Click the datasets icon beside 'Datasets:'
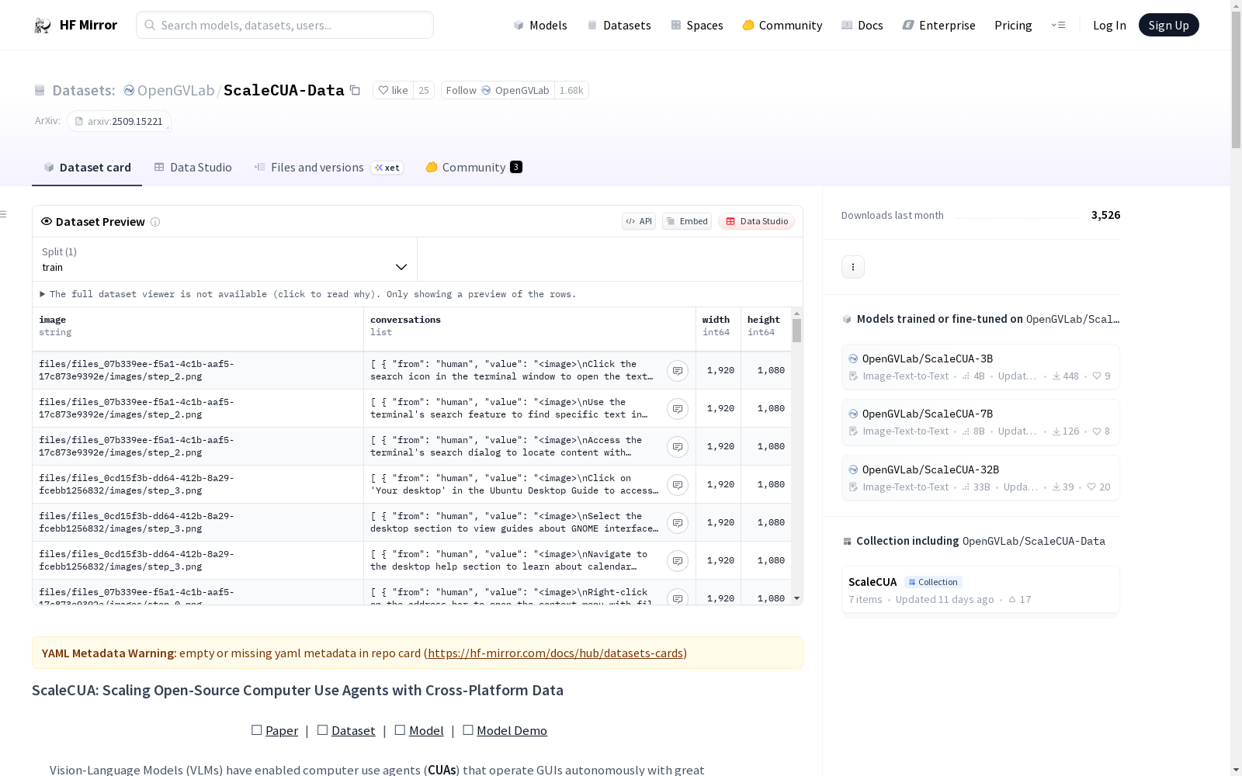 [x=40, y=91]
